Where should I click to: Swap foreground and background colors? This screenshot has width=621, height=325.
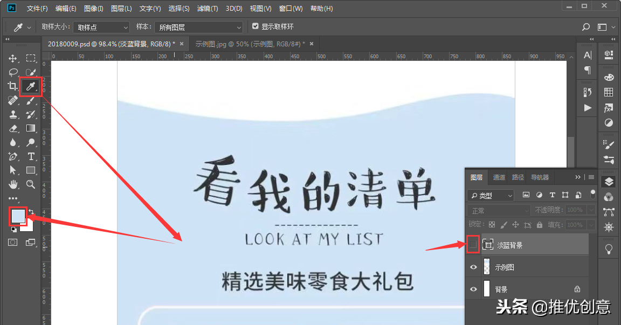(31, 212)
